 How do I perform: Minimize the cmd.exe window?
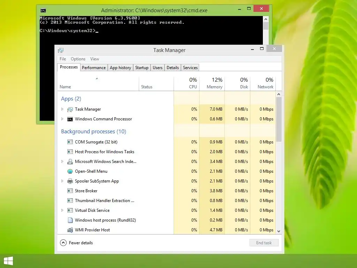click(239, 9)
